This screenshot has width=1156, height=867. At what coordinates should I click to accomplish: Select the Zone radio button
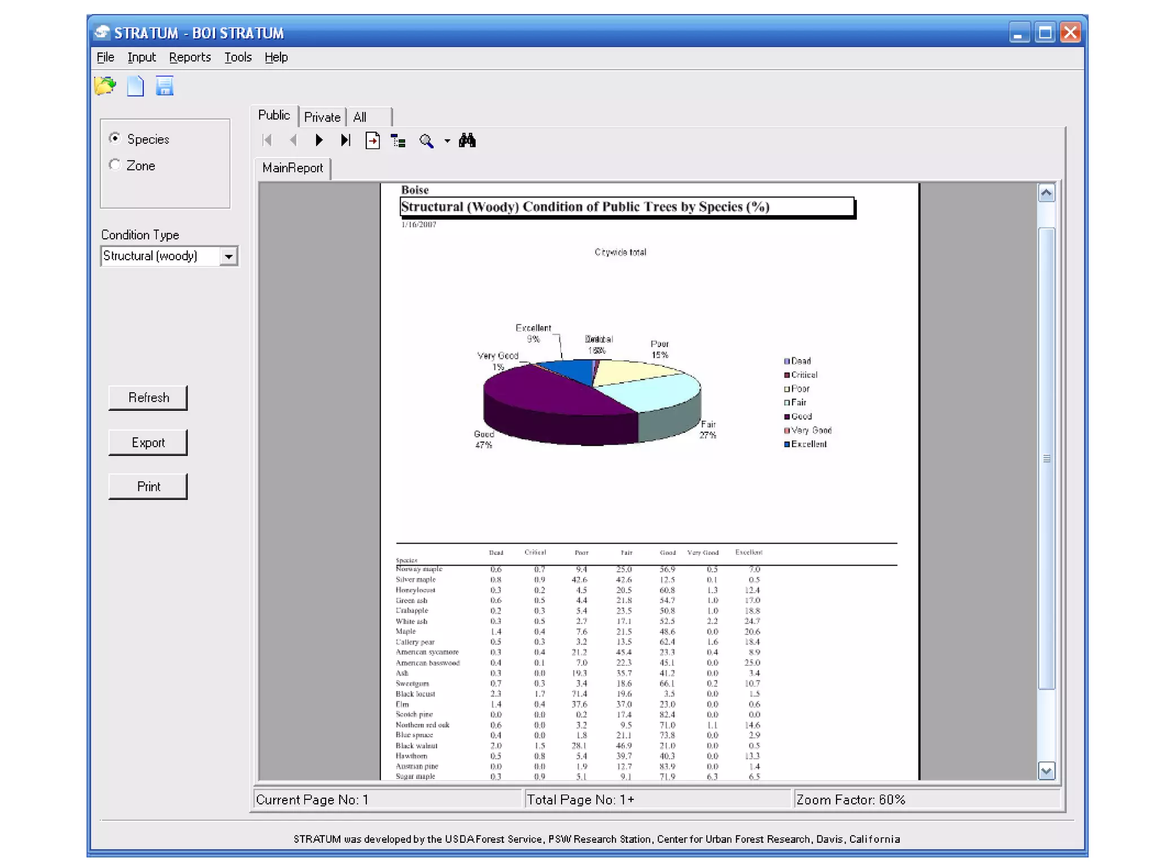tap(115, 165)
